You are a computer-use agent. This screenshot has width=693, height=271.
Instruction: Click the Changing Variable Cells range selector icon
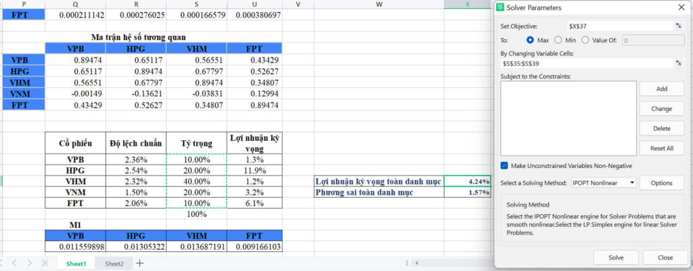pos(678,63)
